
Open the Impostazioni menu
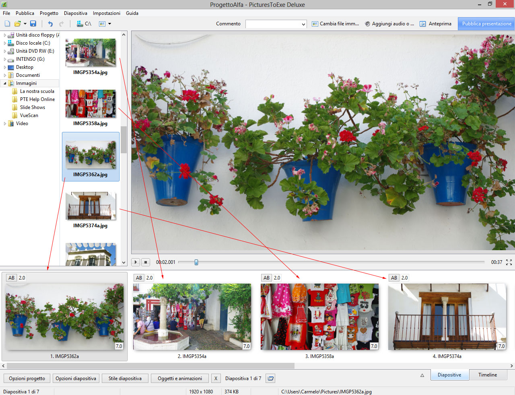pos(106,13)
